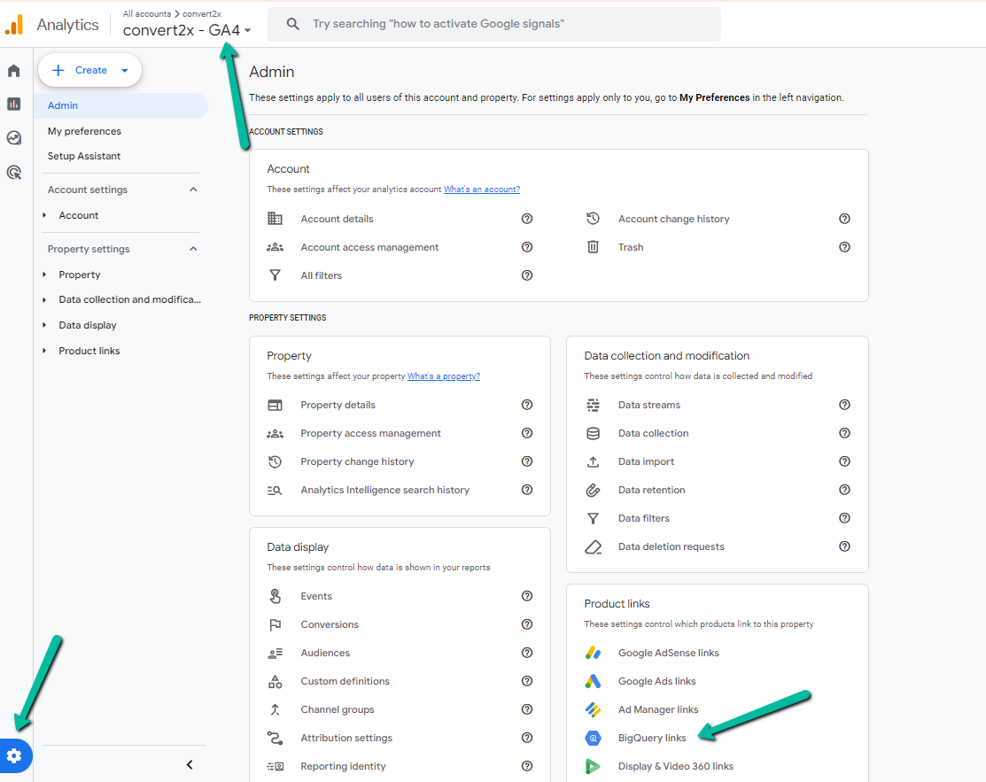
Task: Click the BigQuery links hexagon icon
Action: pos(593,738)
